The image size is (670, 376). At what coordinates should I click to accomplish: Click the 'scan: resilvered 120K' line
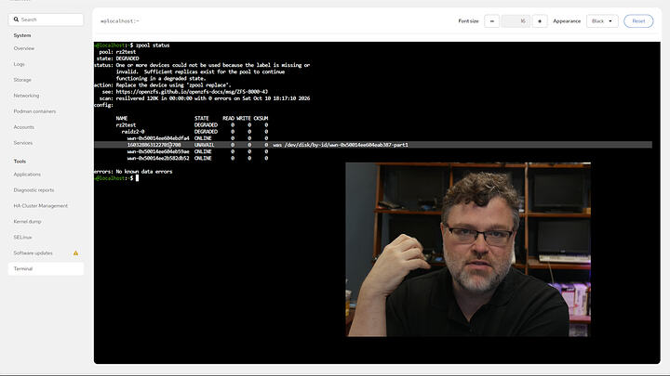(205, 98)
